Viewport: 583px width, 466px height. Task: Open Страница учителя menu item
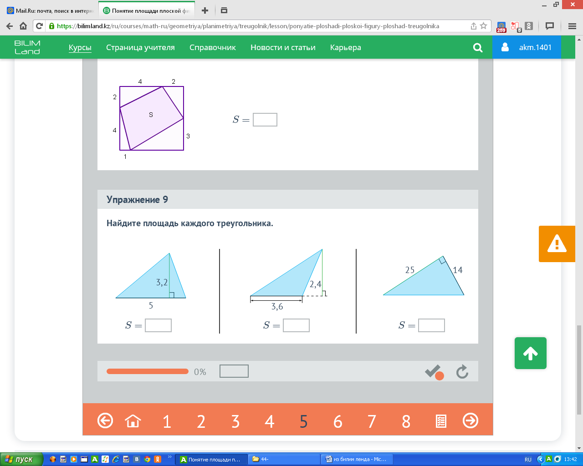coord(140,47)
